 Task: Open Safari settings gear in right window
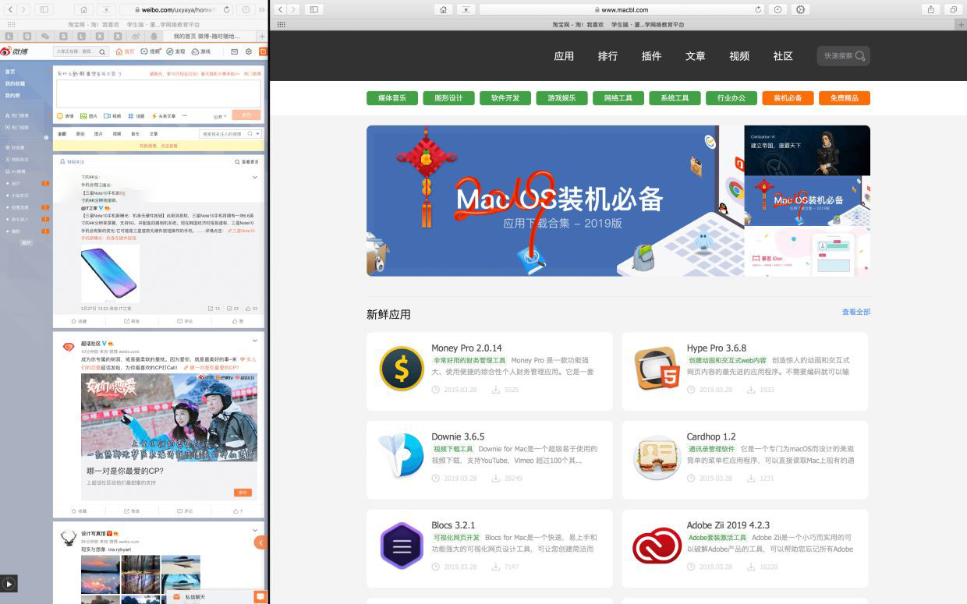[800, 9]
